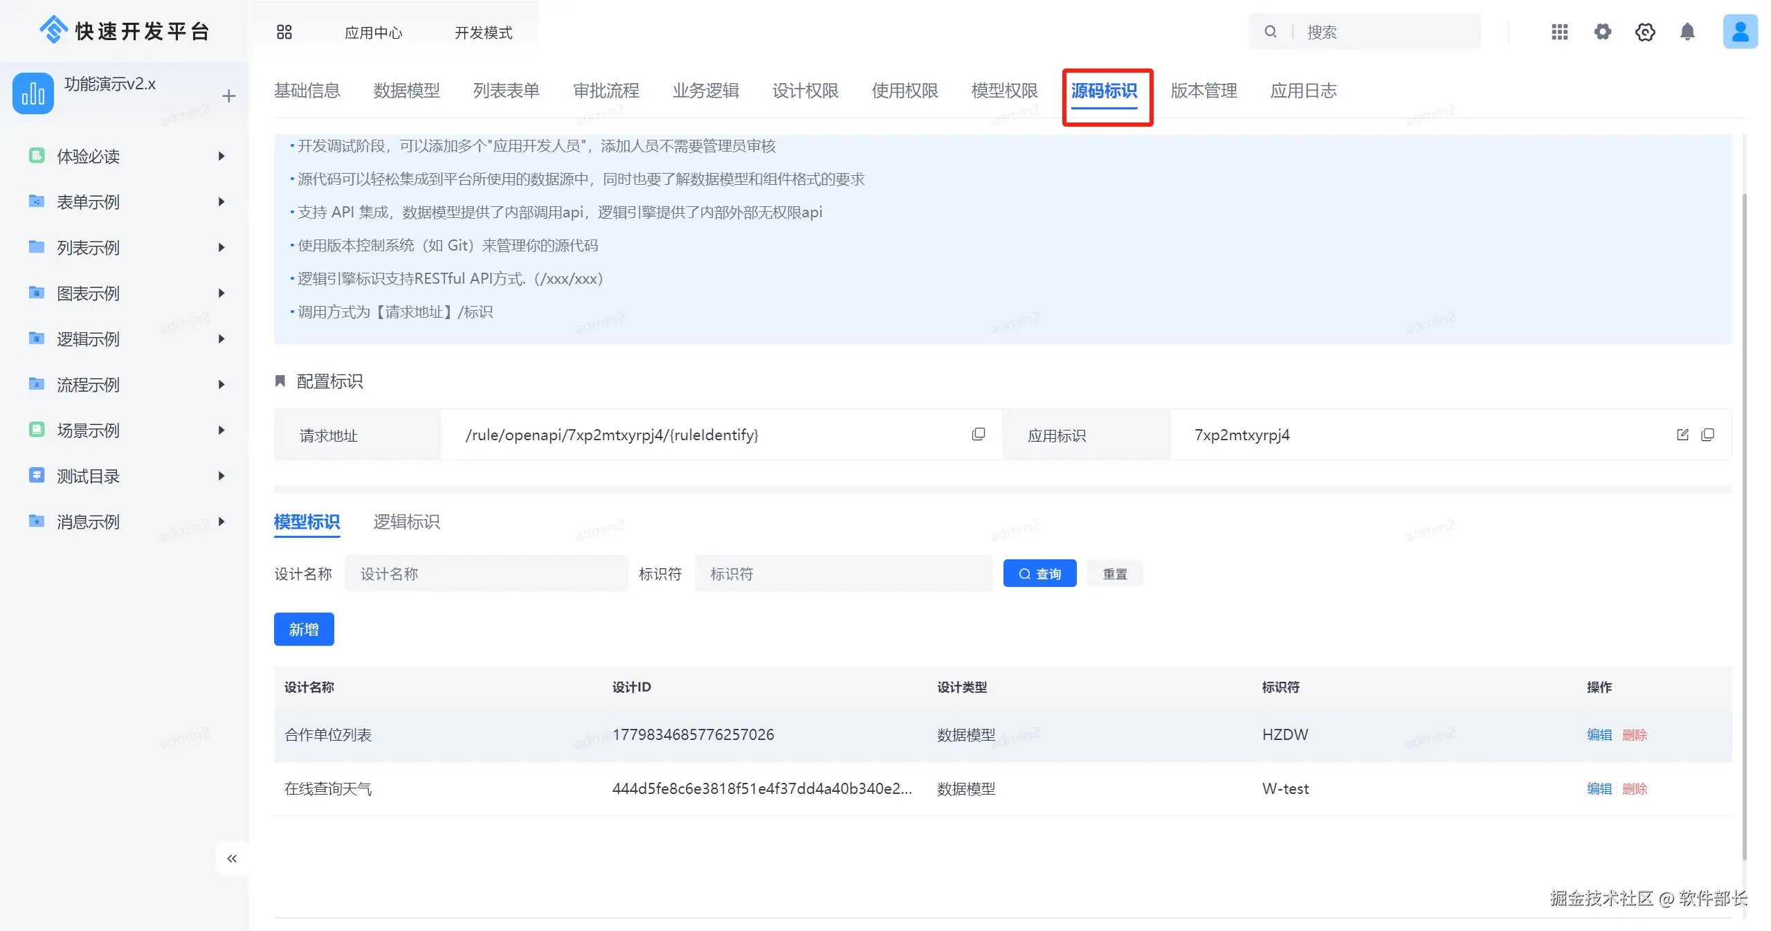
Task: Open the apps grid icon in header
Action: pos(1559,32)
